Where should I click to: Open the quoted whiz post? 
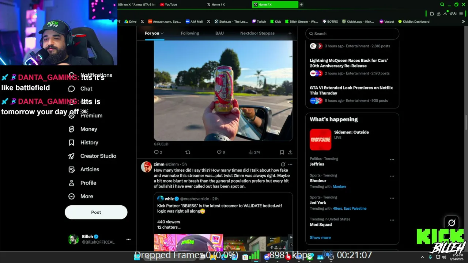pos(223,221)
